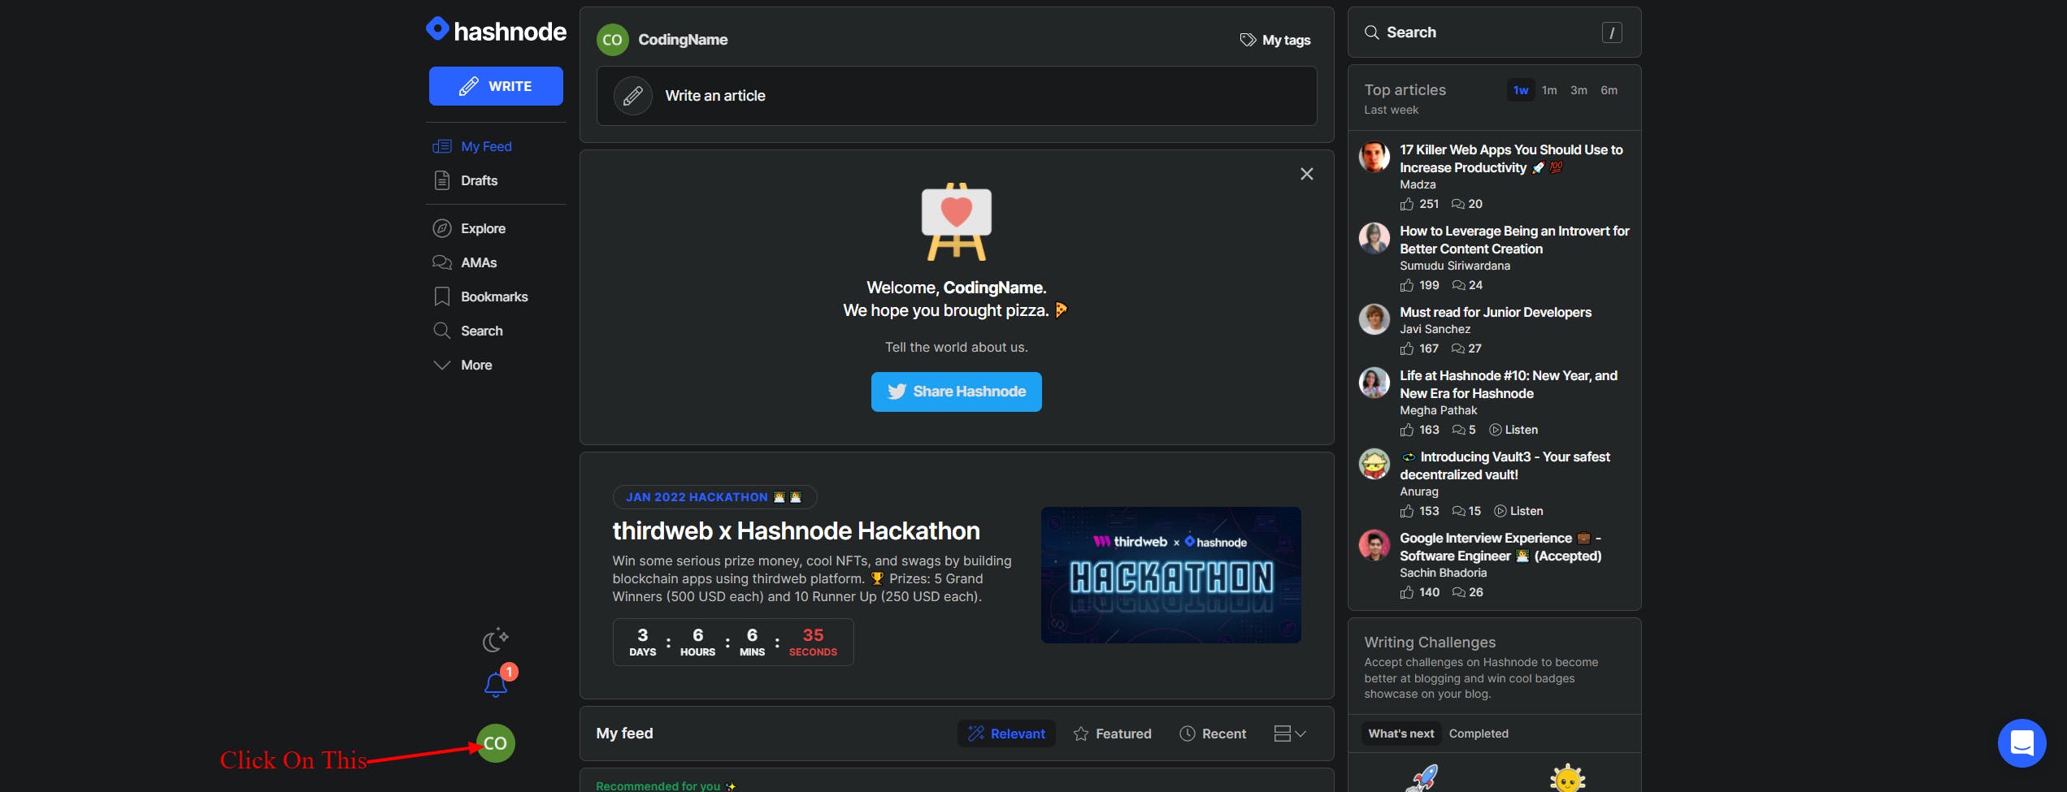
Task: Click the blue WRITE button
Action: click(496, 86)
